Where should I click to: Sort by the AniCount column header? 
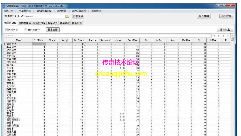click(79, 40)
